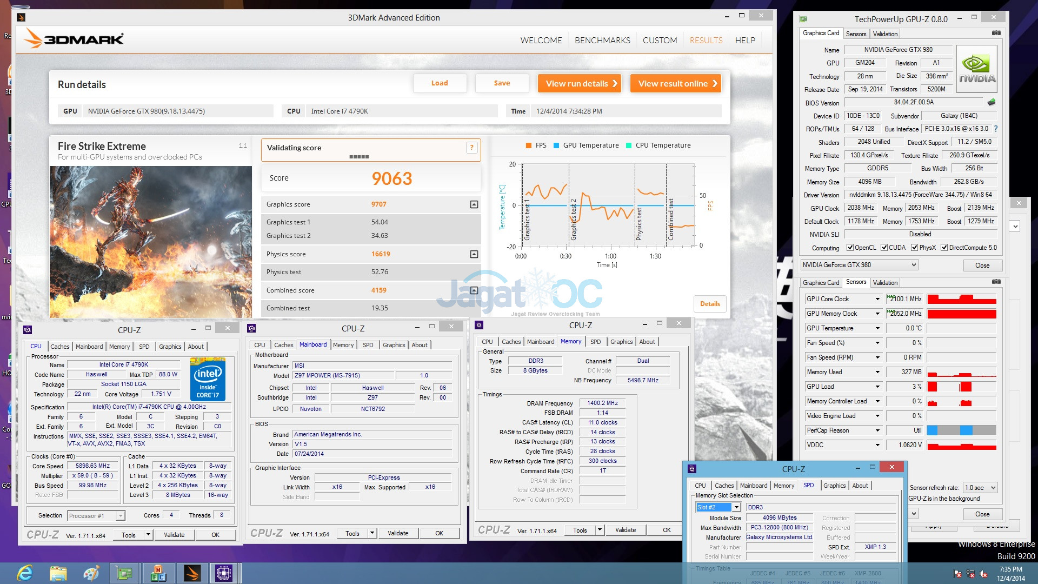Open the Caches tab in CPU-Z
The image size is (1038, 584).
59,347
